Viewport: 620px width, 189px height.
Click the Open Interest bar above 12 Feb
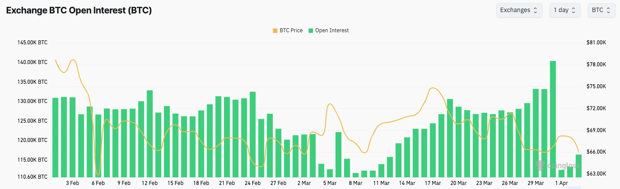point(150,133)
